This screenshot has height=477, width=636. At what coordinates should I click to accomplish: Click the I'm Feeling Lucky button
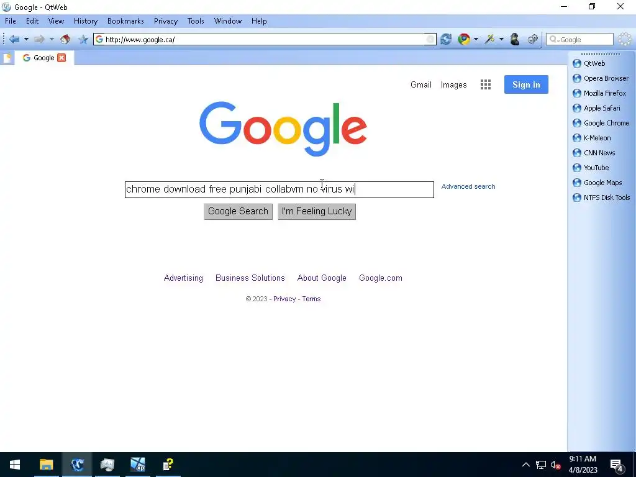316,211
